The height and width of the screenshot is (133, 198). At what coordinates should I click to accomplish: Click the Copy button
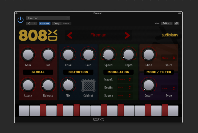click(x=56, y=23)
